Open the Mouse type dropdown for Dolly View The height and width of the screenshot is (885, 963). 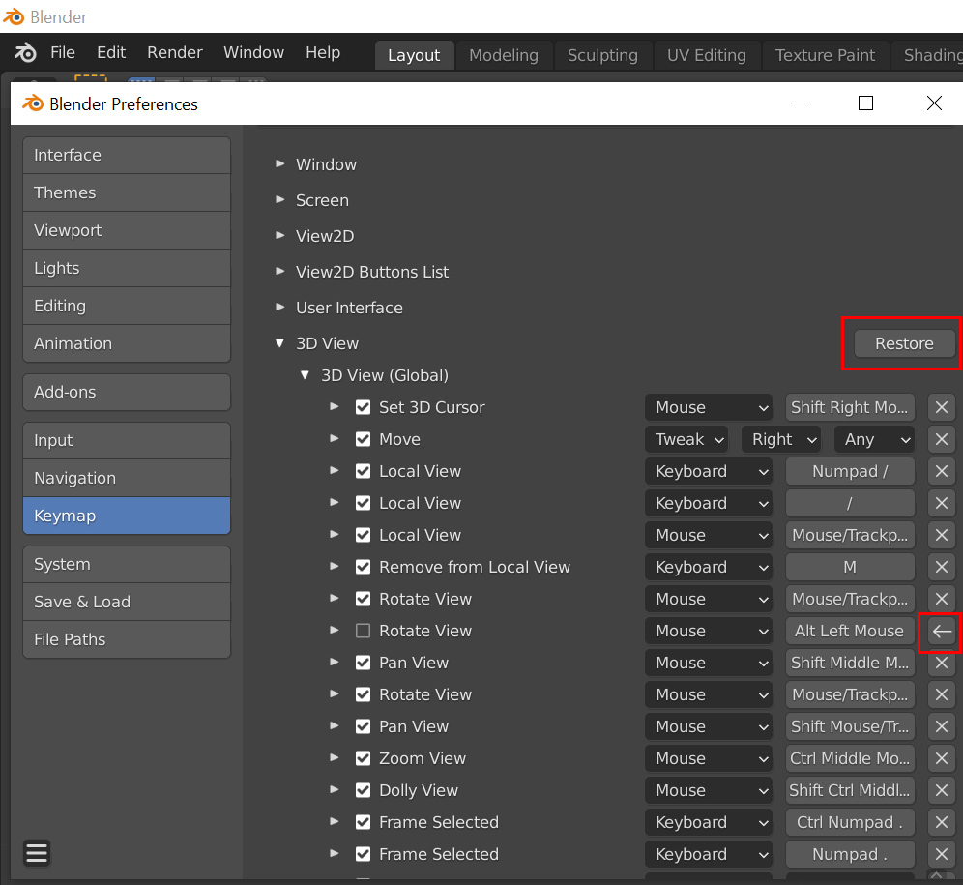click(x=709, y=791)
